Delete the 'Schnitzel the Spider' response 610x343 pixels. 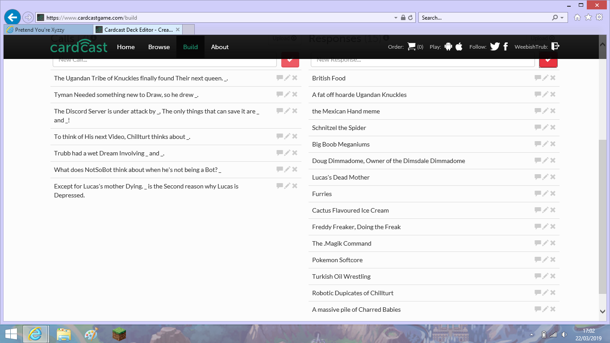point(553,127)
